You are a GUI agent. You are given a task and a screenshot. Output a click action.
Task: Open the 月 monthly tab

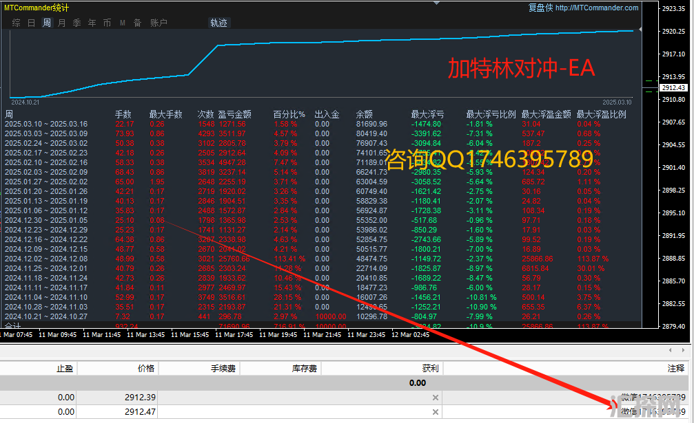(x=62, y=23)
